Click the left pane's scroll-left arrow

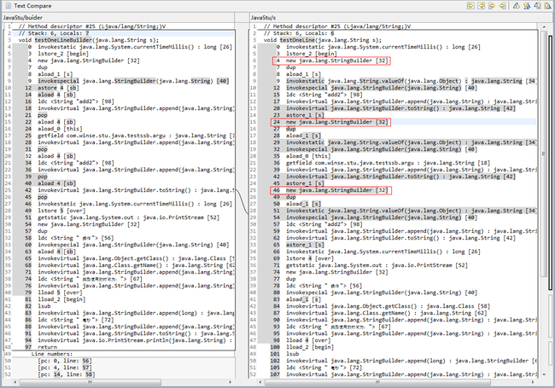point(15,382)
